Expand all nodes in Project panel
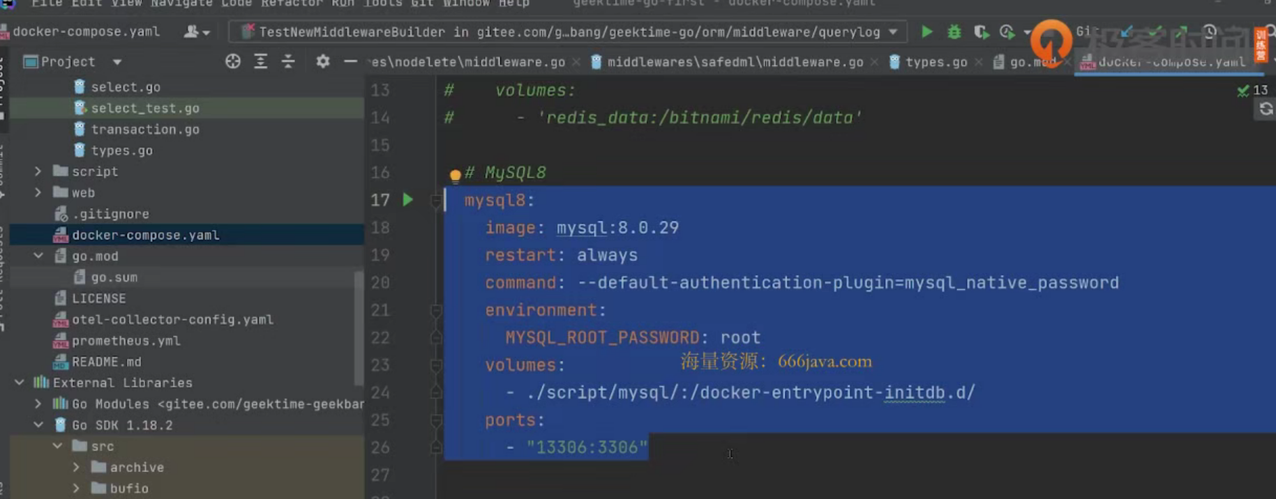Viewport: 1276px width, 499px height. click(260, 62)
